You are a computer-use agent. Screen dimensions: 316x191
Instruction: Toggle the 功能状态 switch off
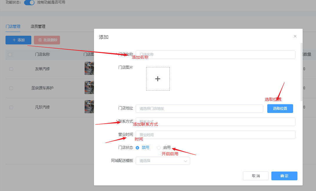(29, 2)
